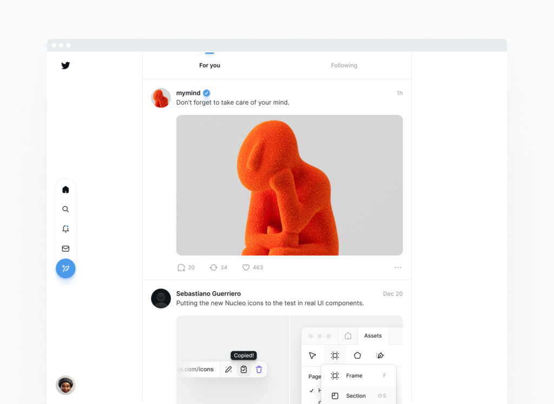Reply to mymind tweet with 20 comments

(x=186, y=267)
